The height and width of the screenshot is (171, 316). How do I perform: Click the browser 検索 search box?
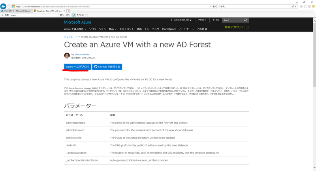(x=255, y=6)
